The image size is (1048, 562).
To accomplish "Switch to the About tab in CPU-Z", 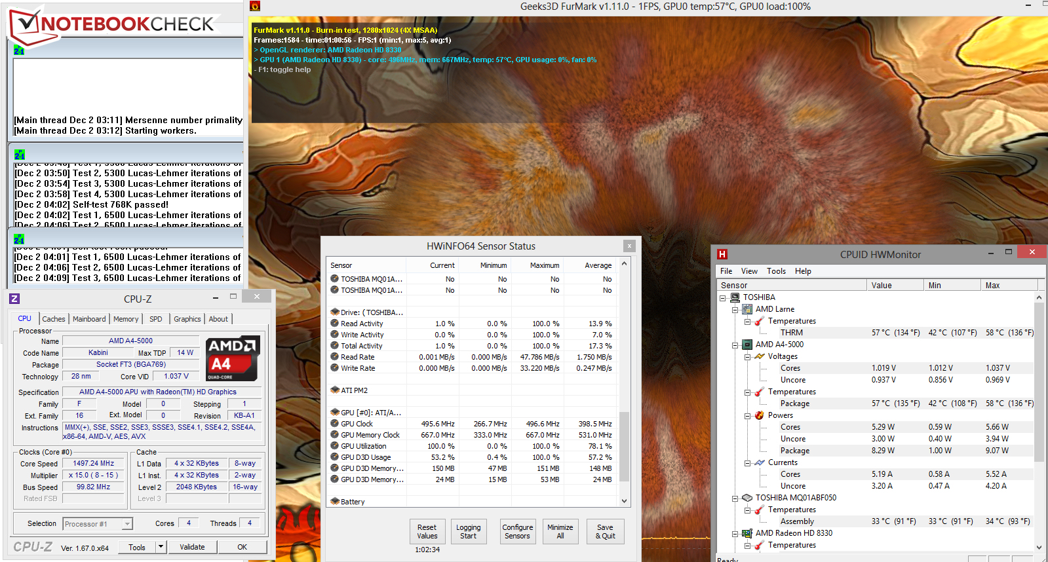I will 218,319.
